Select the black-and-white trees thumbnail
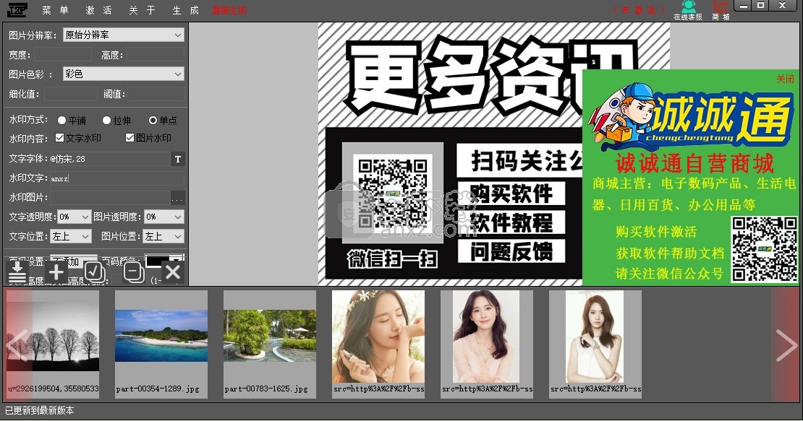803x421 pixels. (53, 344)
